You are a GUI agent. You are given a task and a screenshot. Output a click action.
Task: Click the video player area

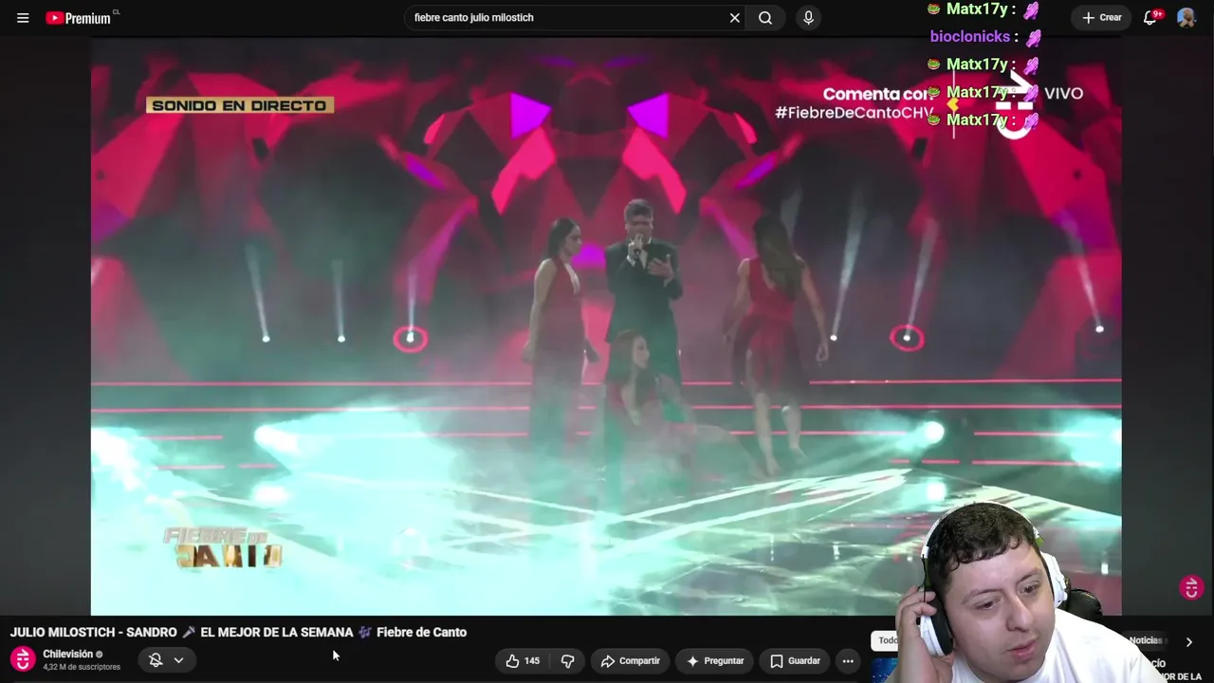click(x=605, y=327)
